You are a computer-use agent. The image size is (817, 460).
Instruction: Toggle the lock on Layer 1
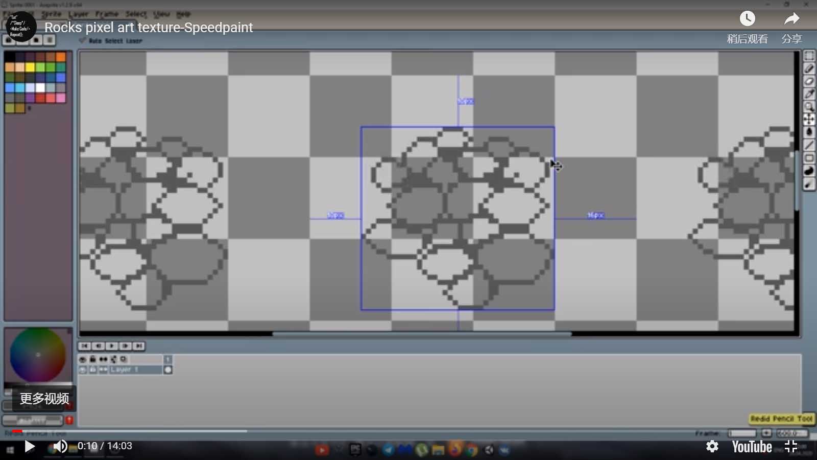click(93, 370)
